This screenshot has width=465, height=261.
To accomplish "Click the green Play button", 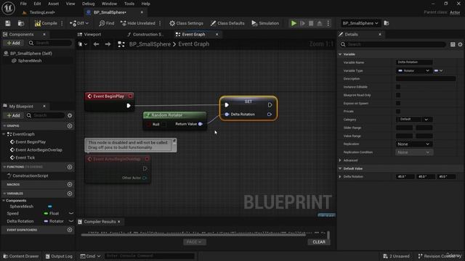I will point(294,23).
